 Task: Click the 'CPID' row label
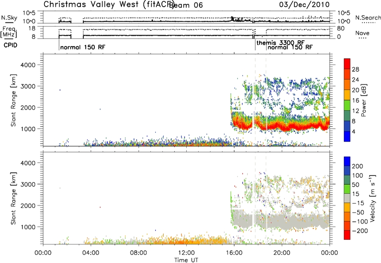click(10, 45)
